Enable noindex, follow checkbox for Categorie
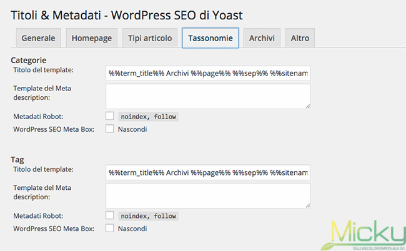This screenshot has width=406, height=251. pyautogui.click(x=110, y=116)
